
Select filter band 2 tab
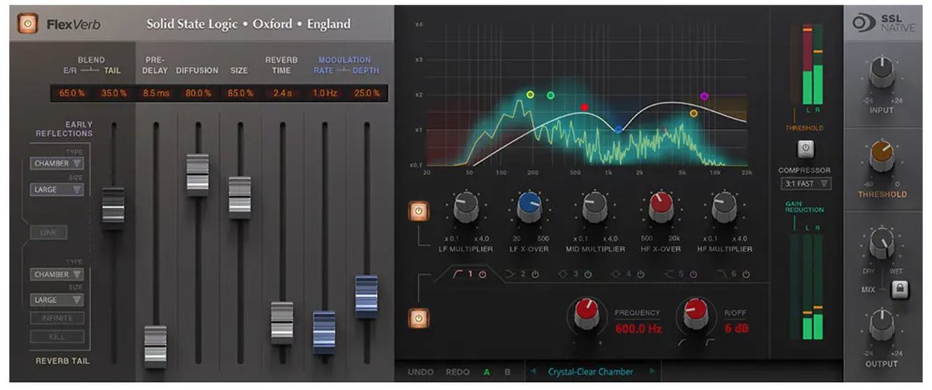[x=522, y=274]
